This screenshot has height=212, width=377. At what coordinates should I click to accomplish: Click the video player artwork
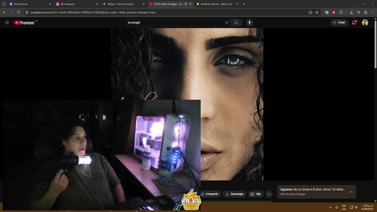(x=187, y=104)
